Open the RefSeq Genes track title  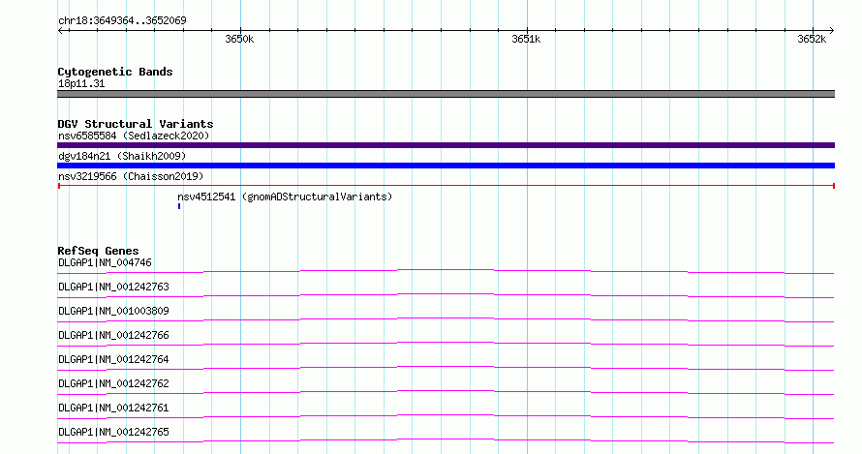(x=98, y=251)
